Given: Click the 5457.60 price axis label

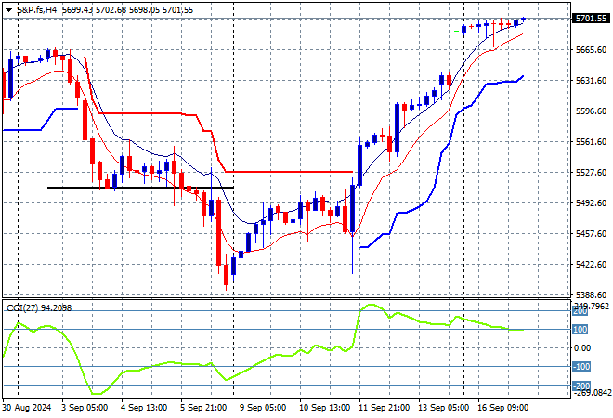Looking at the screenshot, I should click(x=592, y=234).
